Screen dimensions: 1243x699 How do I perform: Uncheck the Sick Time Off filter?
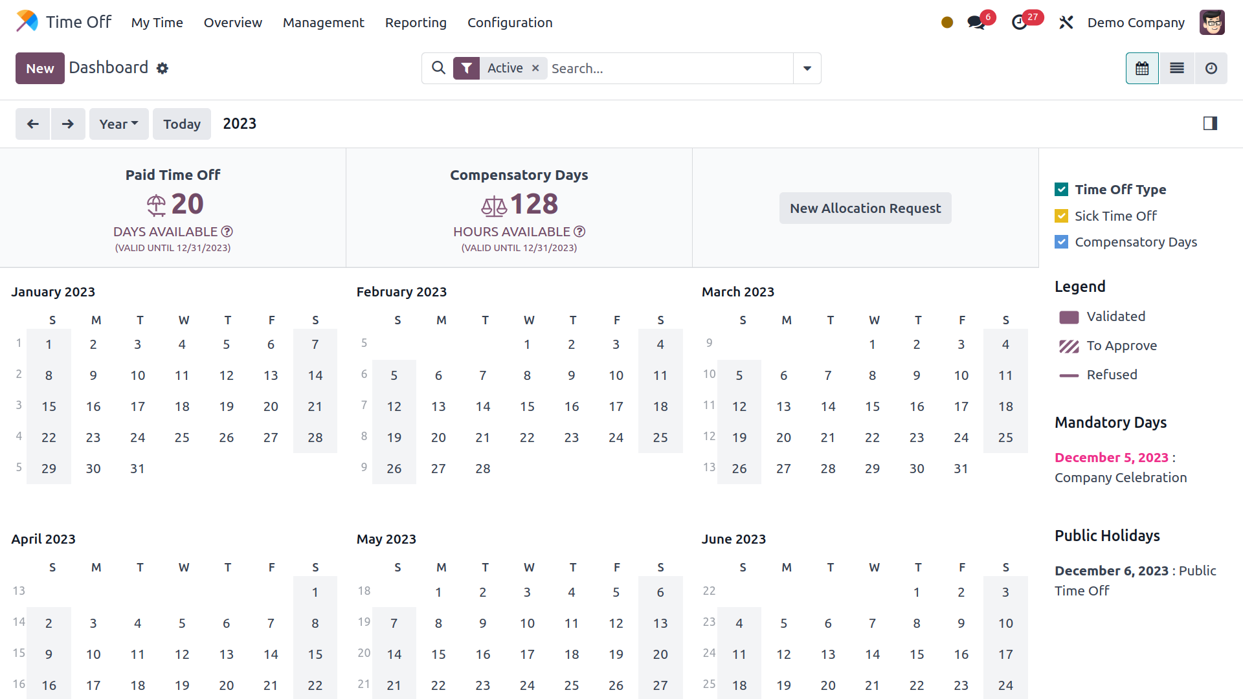(1061, 216)
